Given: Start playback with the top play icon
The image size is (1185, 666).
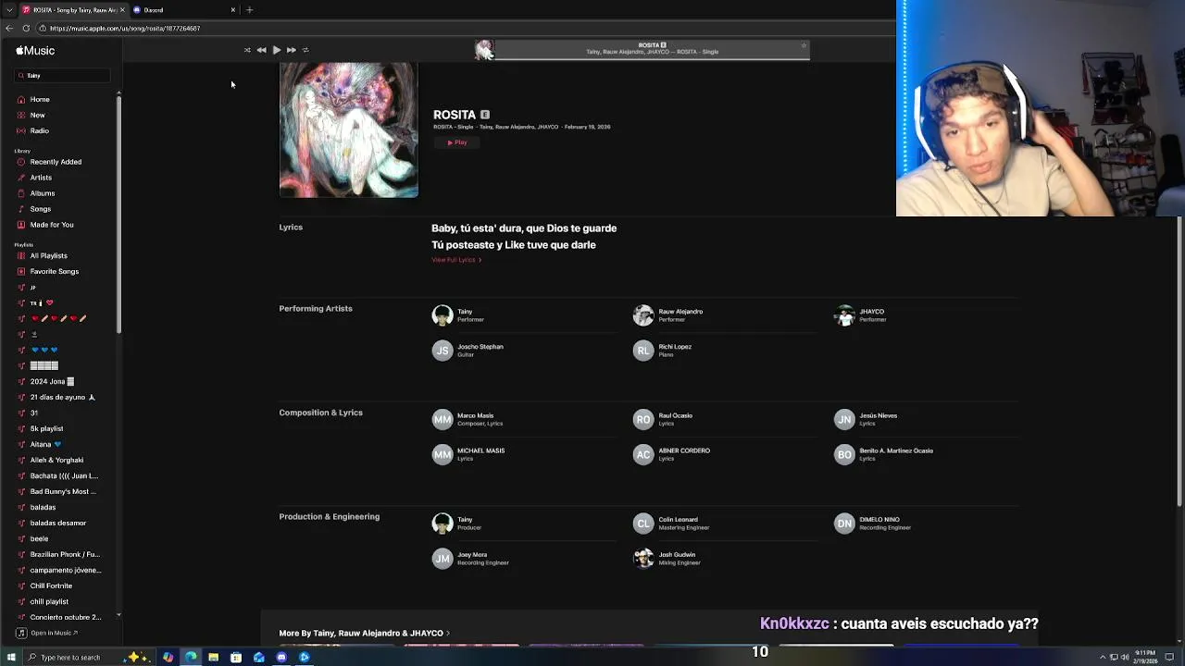Looking at the screenshot, I should coord(276,50).
